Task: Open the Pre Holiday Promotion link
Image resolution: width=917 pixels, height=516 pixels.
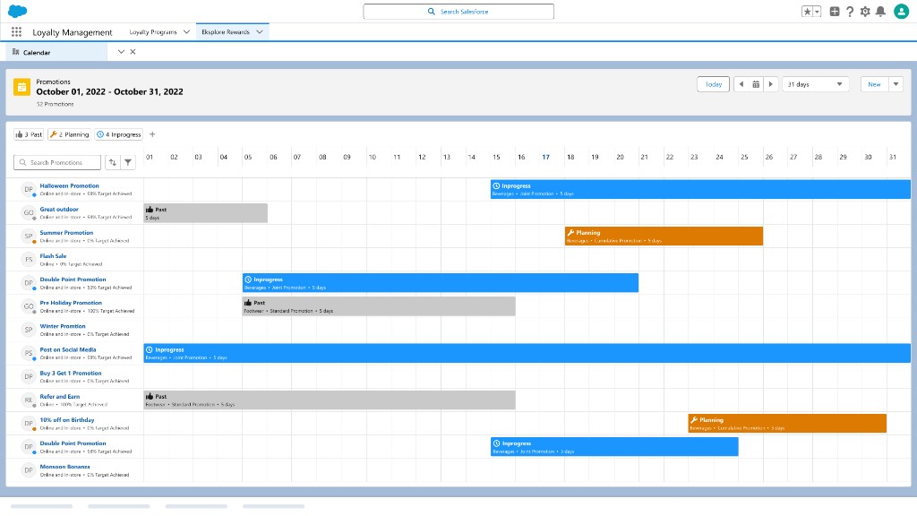Action: click(x=71, y=303)
